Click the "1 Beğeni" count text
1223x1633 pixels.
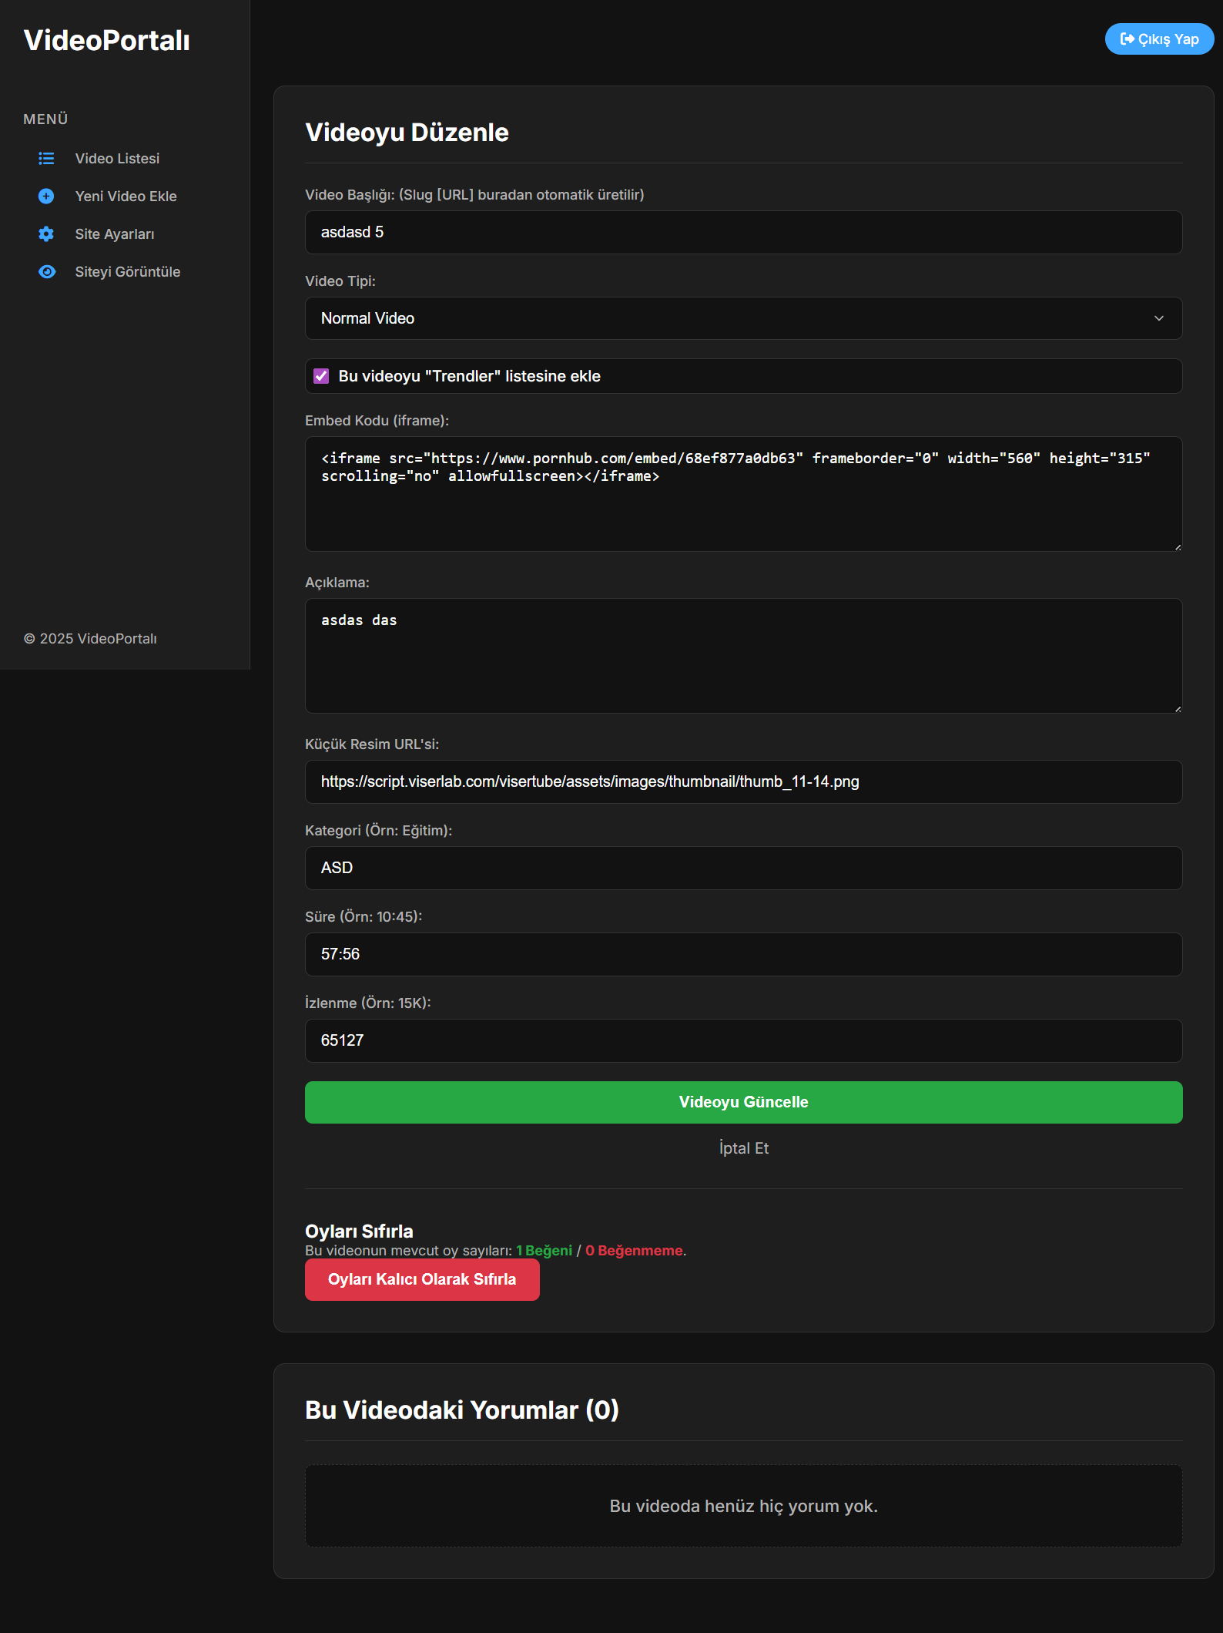(x=544, y=1251)
